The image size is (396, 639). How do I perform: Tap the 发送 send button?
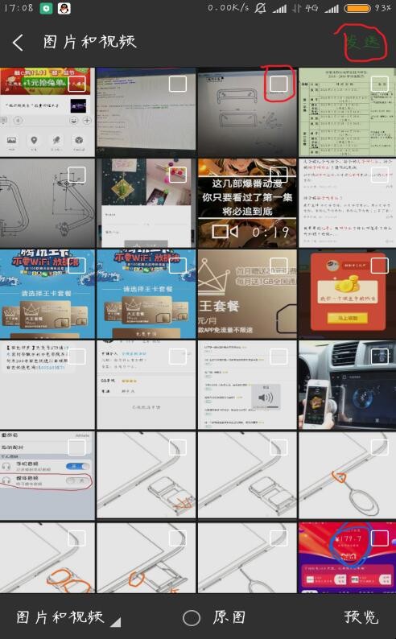pyautogui.click(x=361, y=42)
